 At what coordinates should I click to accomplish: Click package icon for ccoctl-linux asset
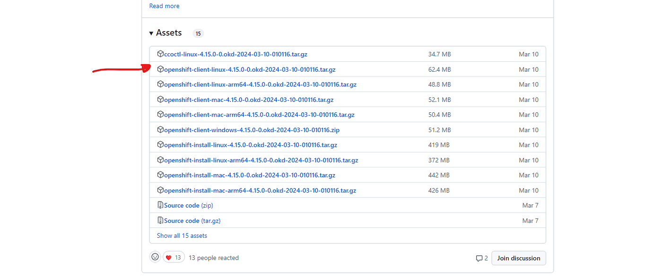tap(160, 54)
